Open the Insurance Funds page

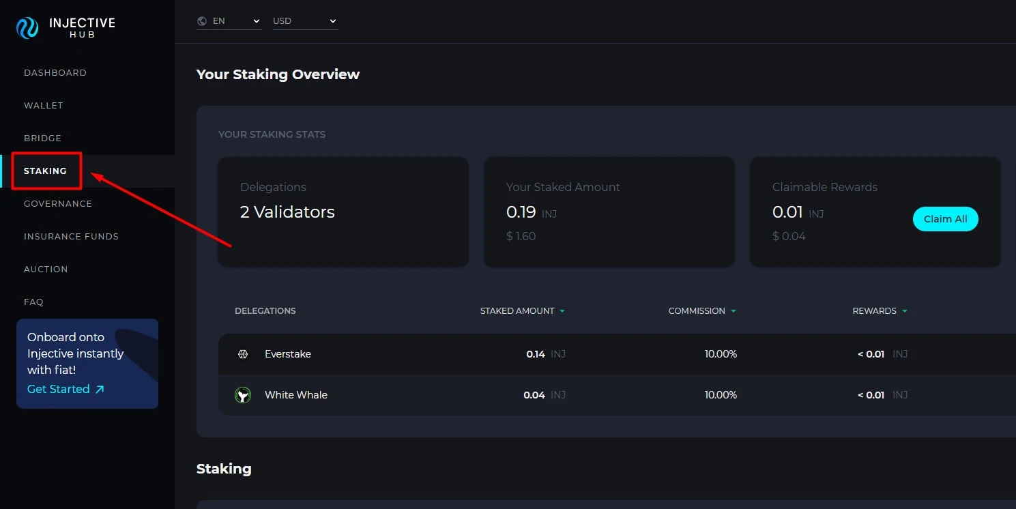pyautogui.click(x=71, y=236)
